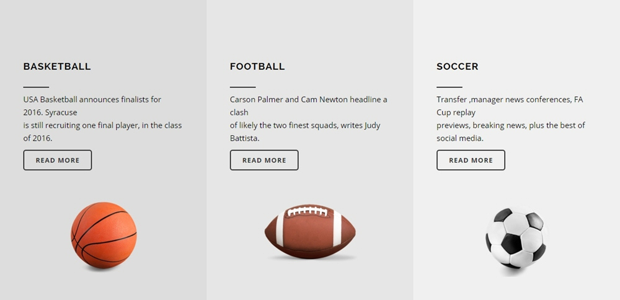Click the FOOTBALL section heading

pos(257,66)
